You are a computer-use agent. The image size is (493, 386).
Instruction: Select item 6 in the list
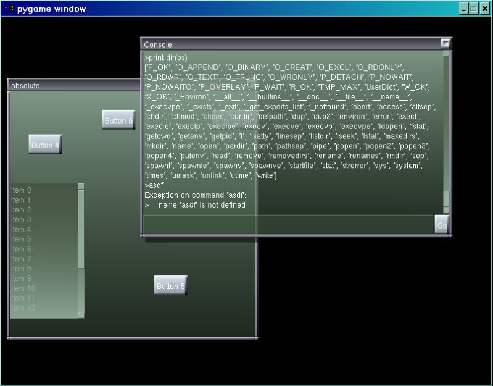tap(44, 249)
